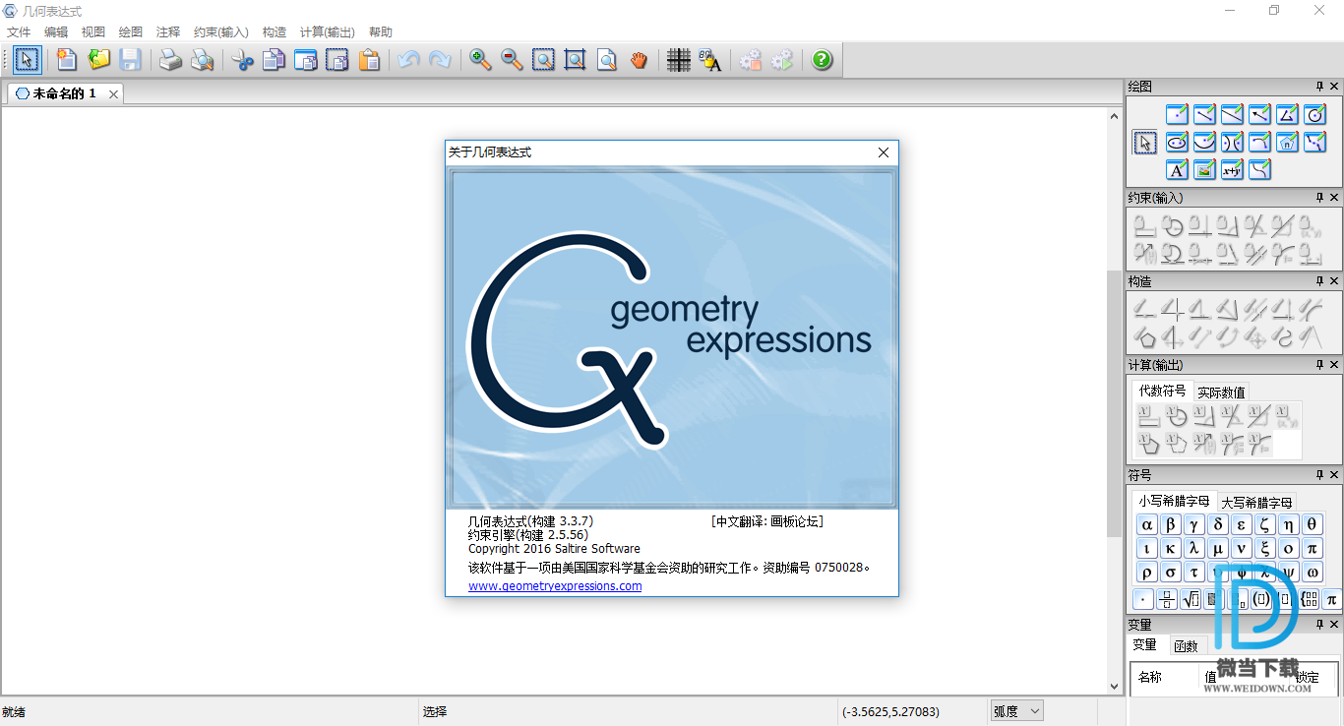
Task: Click the zoom out magnifier icon
Action: point(512,60)
